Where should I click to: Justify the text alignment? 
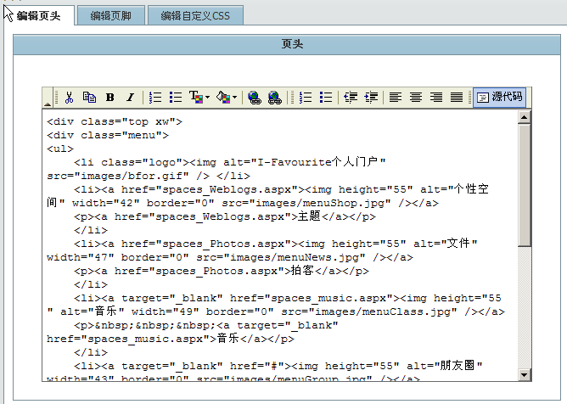click(457, 98)
